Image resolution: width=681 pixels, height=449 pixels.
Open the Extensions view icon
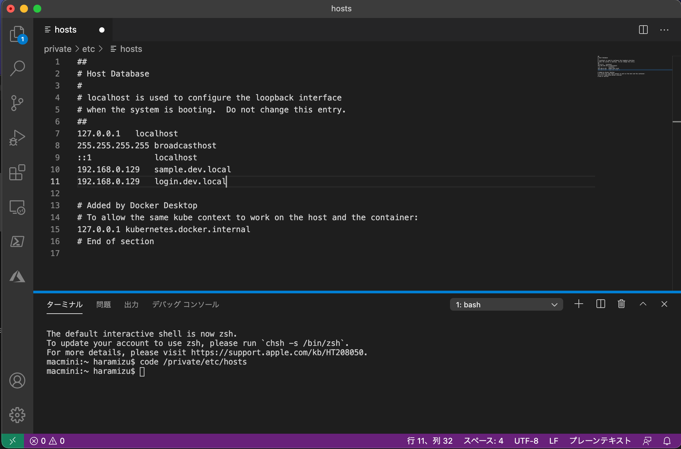[17, 172]
